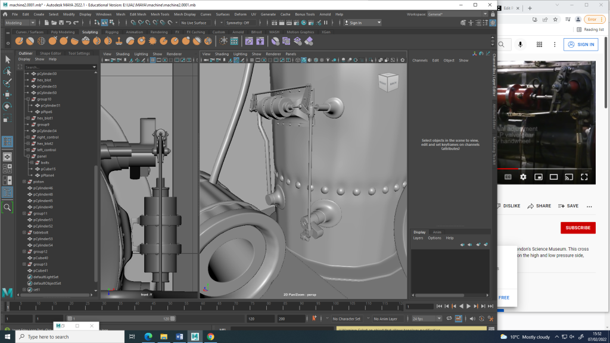The image size is (610, 343).
Task: Switch to the Rigging shelf tab
Action: 111,32
